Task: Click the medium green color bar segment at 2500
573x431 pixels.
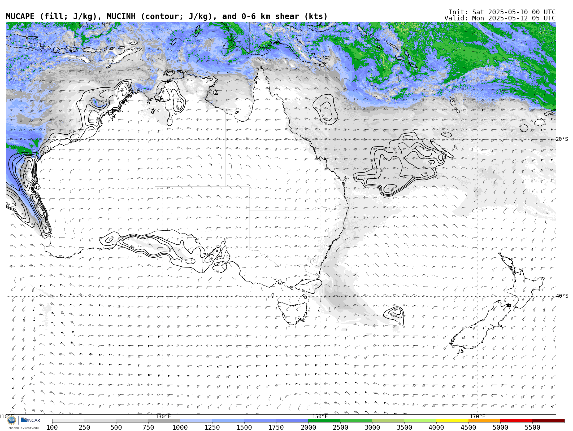Action: [x=356, y=421]
